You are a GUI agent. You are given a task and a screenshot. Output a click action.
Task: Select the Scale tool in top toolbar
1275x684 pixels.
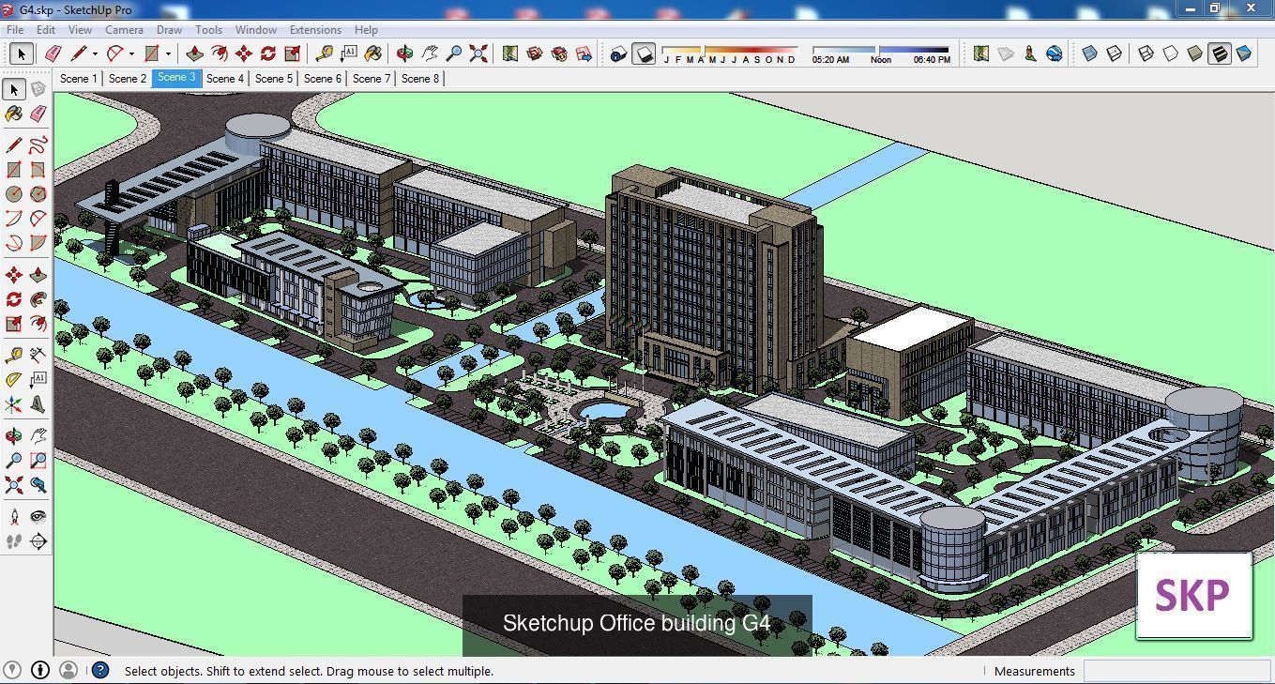pyautogui.click(x=293, y=53)
